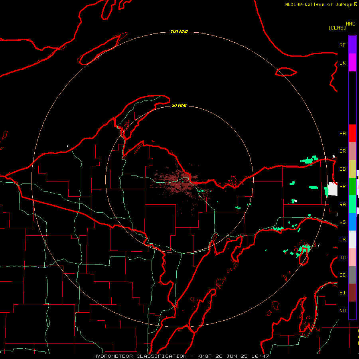Click the RA legend label
This screenshot has width=359, height=359.
[x=342, y=205]
